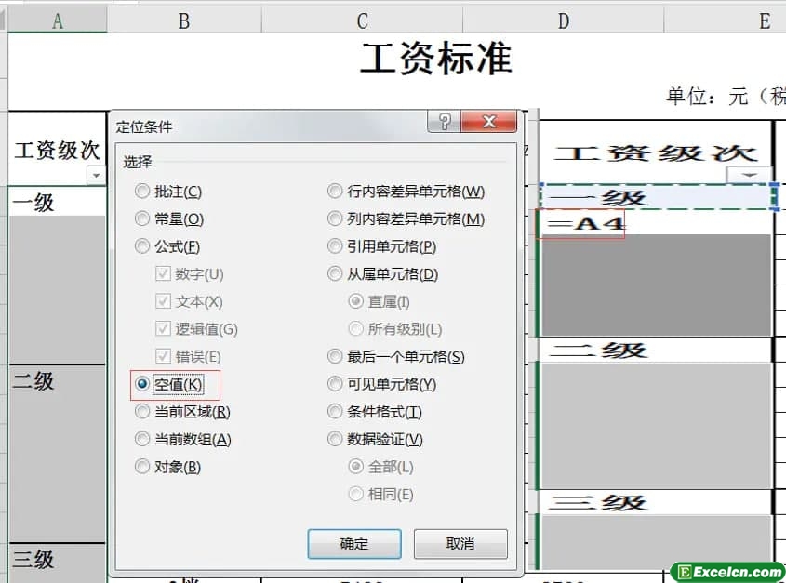This screenshot has width=786, height=583.
Task: Open the filter dropdown on 工资级次 column A
Action: 96,176
